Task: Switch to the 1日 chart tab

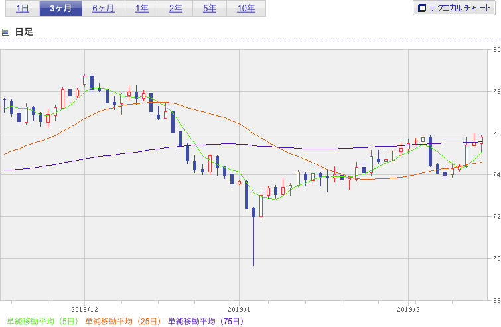Action: (23, 9)
